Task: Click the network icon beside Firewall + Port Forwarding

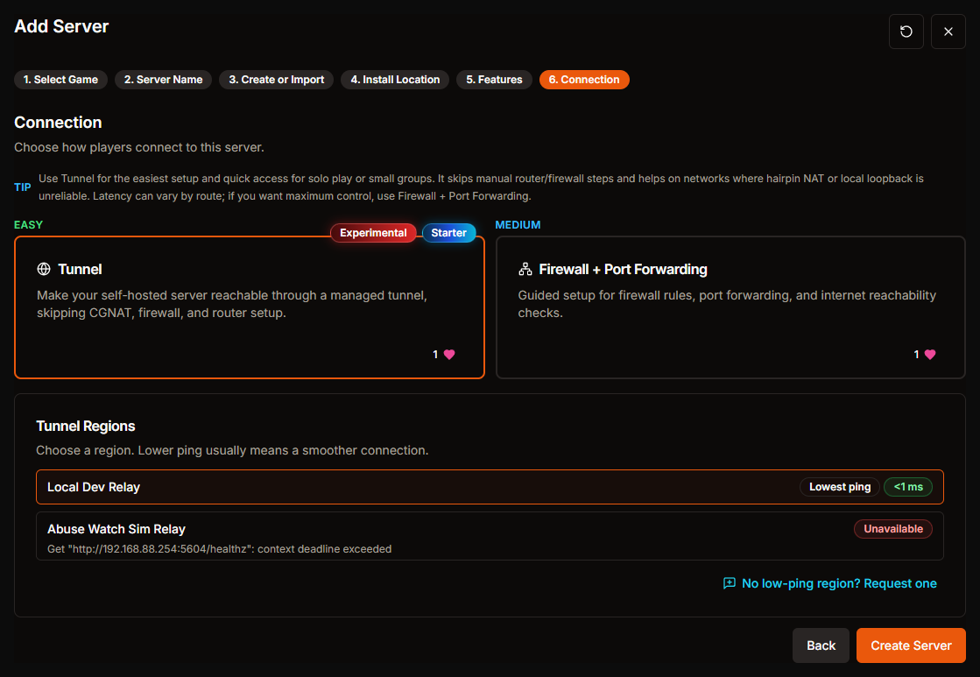Action: 526,269
